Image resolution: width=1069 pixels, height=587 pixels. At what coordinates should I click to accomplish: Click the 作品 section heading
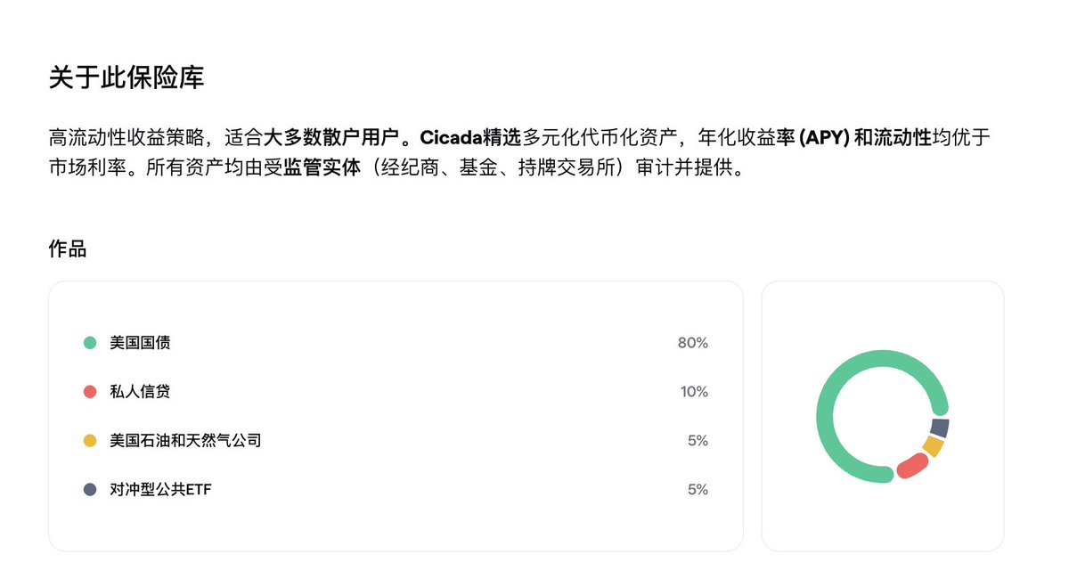[68, 249]
